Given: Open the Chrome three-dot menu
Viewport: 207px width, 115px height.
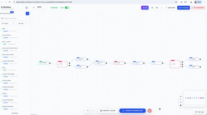Looking at the screenshot, I should click(x=204, y=2).
